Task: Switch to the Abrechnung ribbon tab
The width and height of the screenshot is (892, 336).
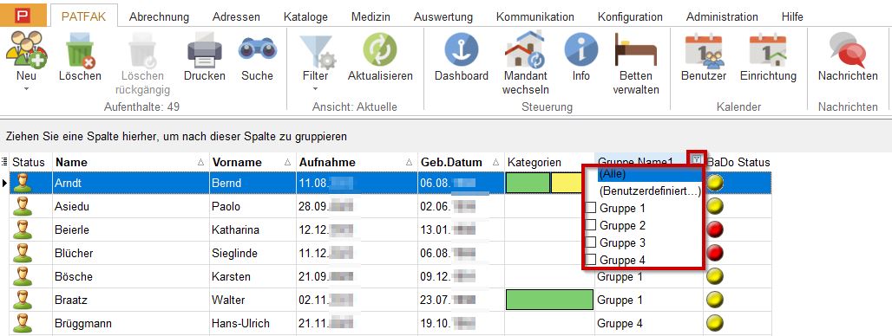Action: [x=159, y=17]
